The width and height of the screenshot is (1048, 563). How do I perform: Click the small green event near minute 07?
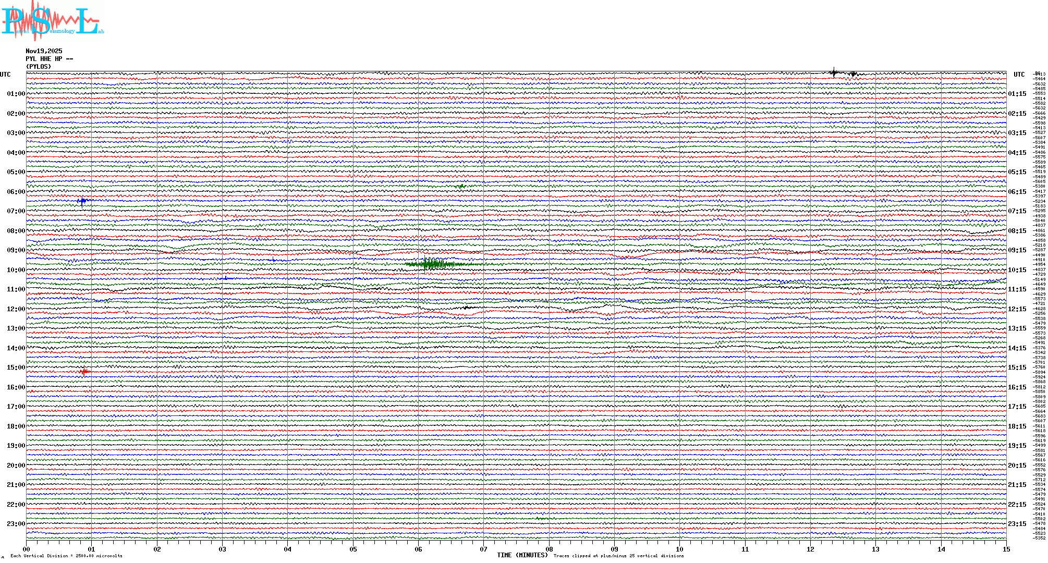click(x=460, y=186)
